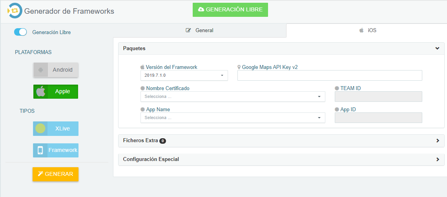Click the apple icon in iOS tab
Viewport: 447px width, 197px height.
(361, 30)
